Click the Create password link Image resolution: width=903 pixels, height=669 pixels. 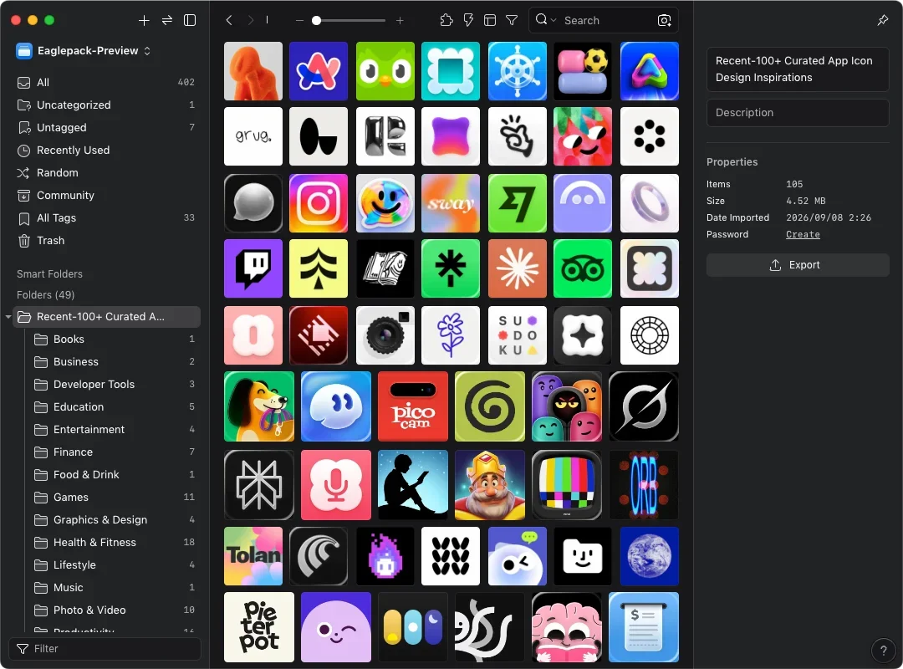802,234
